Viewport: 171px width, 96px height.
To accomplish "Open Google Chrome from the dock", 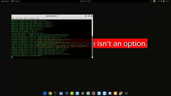I will [x=50, y=93].
